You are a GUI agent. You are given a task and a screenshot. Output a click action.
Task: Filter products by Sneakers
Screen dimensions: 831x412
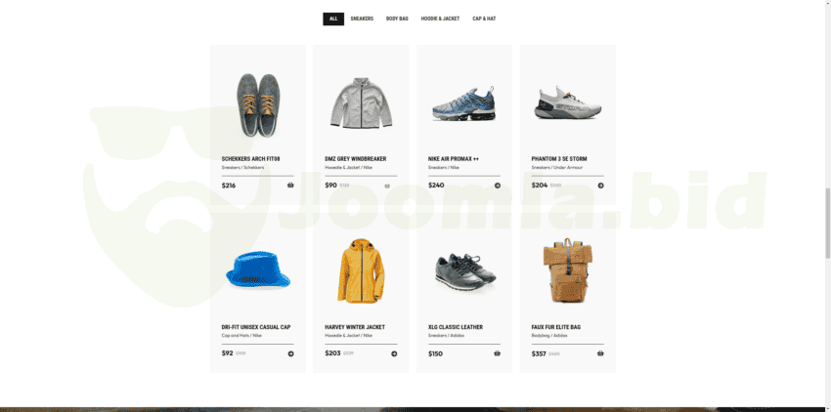point(362,19)
